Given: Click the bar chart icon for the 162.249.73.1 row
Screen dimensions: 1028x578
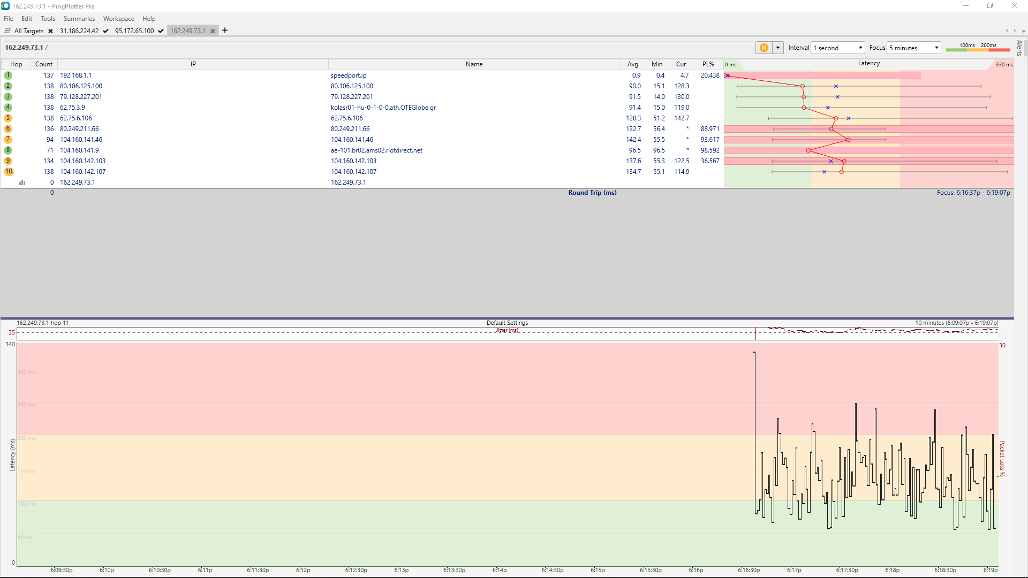Looking at the screenshot, I should (22, 182).
